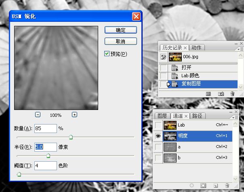Click the 取消 button in USM dialog
Image resolution: width=244 pixels, height=192 pixels.
[121, 41]
